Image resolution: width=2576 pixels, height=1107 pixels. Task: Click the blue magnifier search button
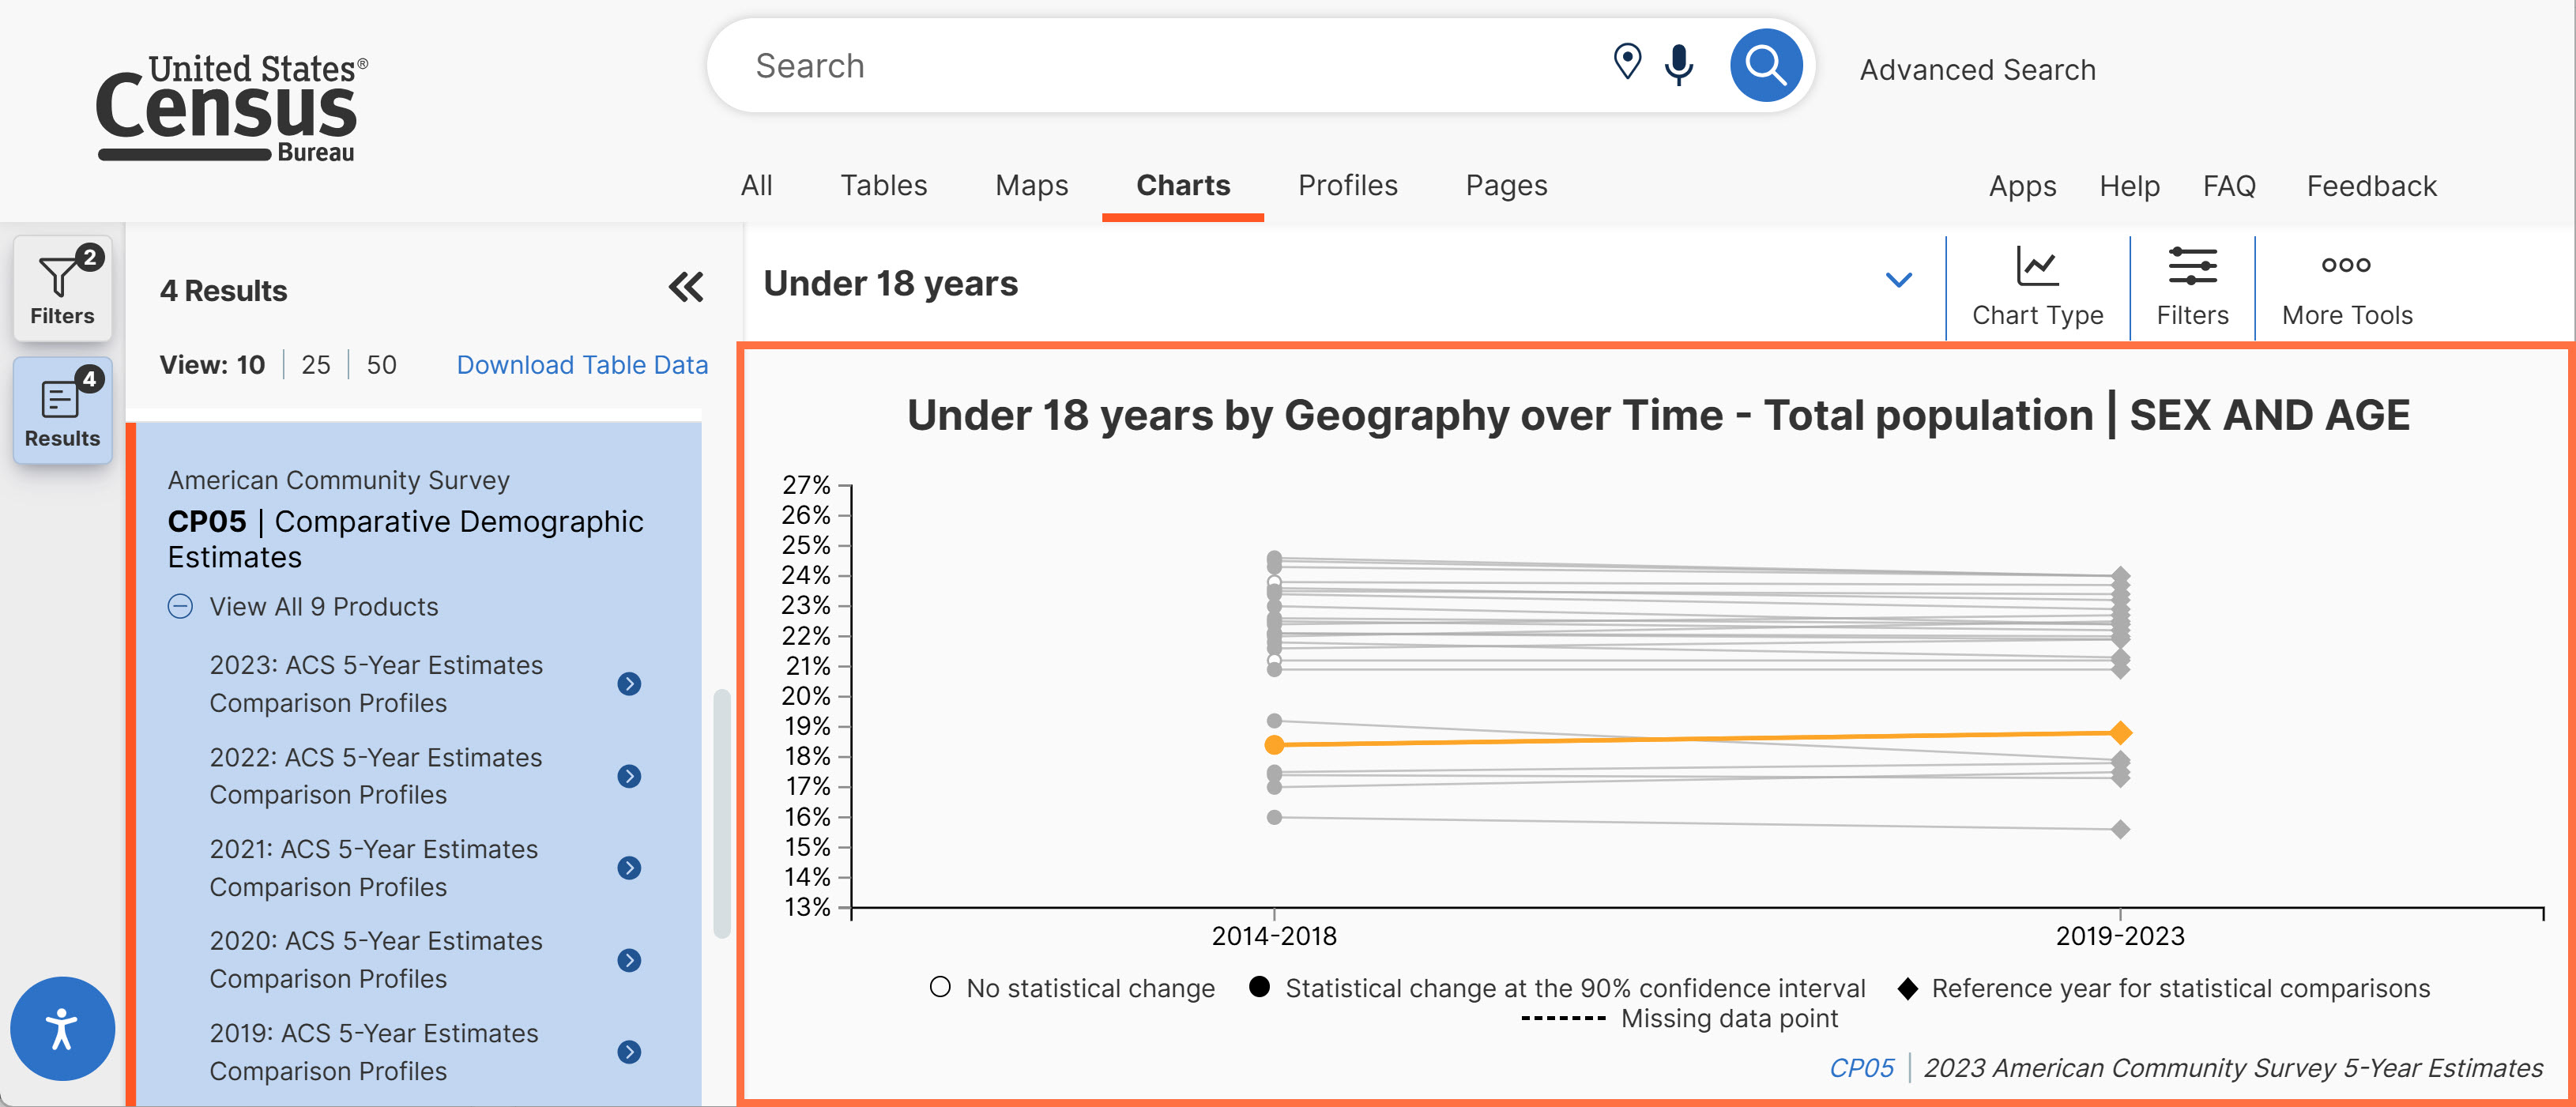point(1766,66)
